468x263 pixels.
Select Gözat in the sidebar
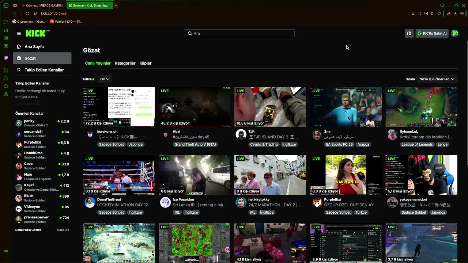[x=42, y=58]
